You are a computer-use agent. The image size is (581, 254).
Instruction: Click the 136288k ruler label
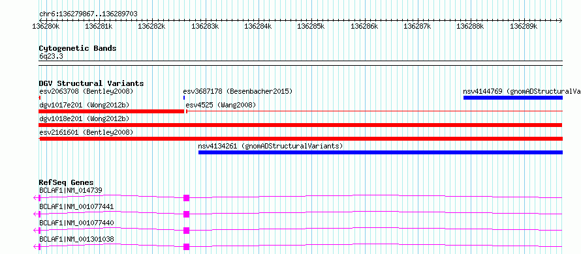tap(470, 26)
